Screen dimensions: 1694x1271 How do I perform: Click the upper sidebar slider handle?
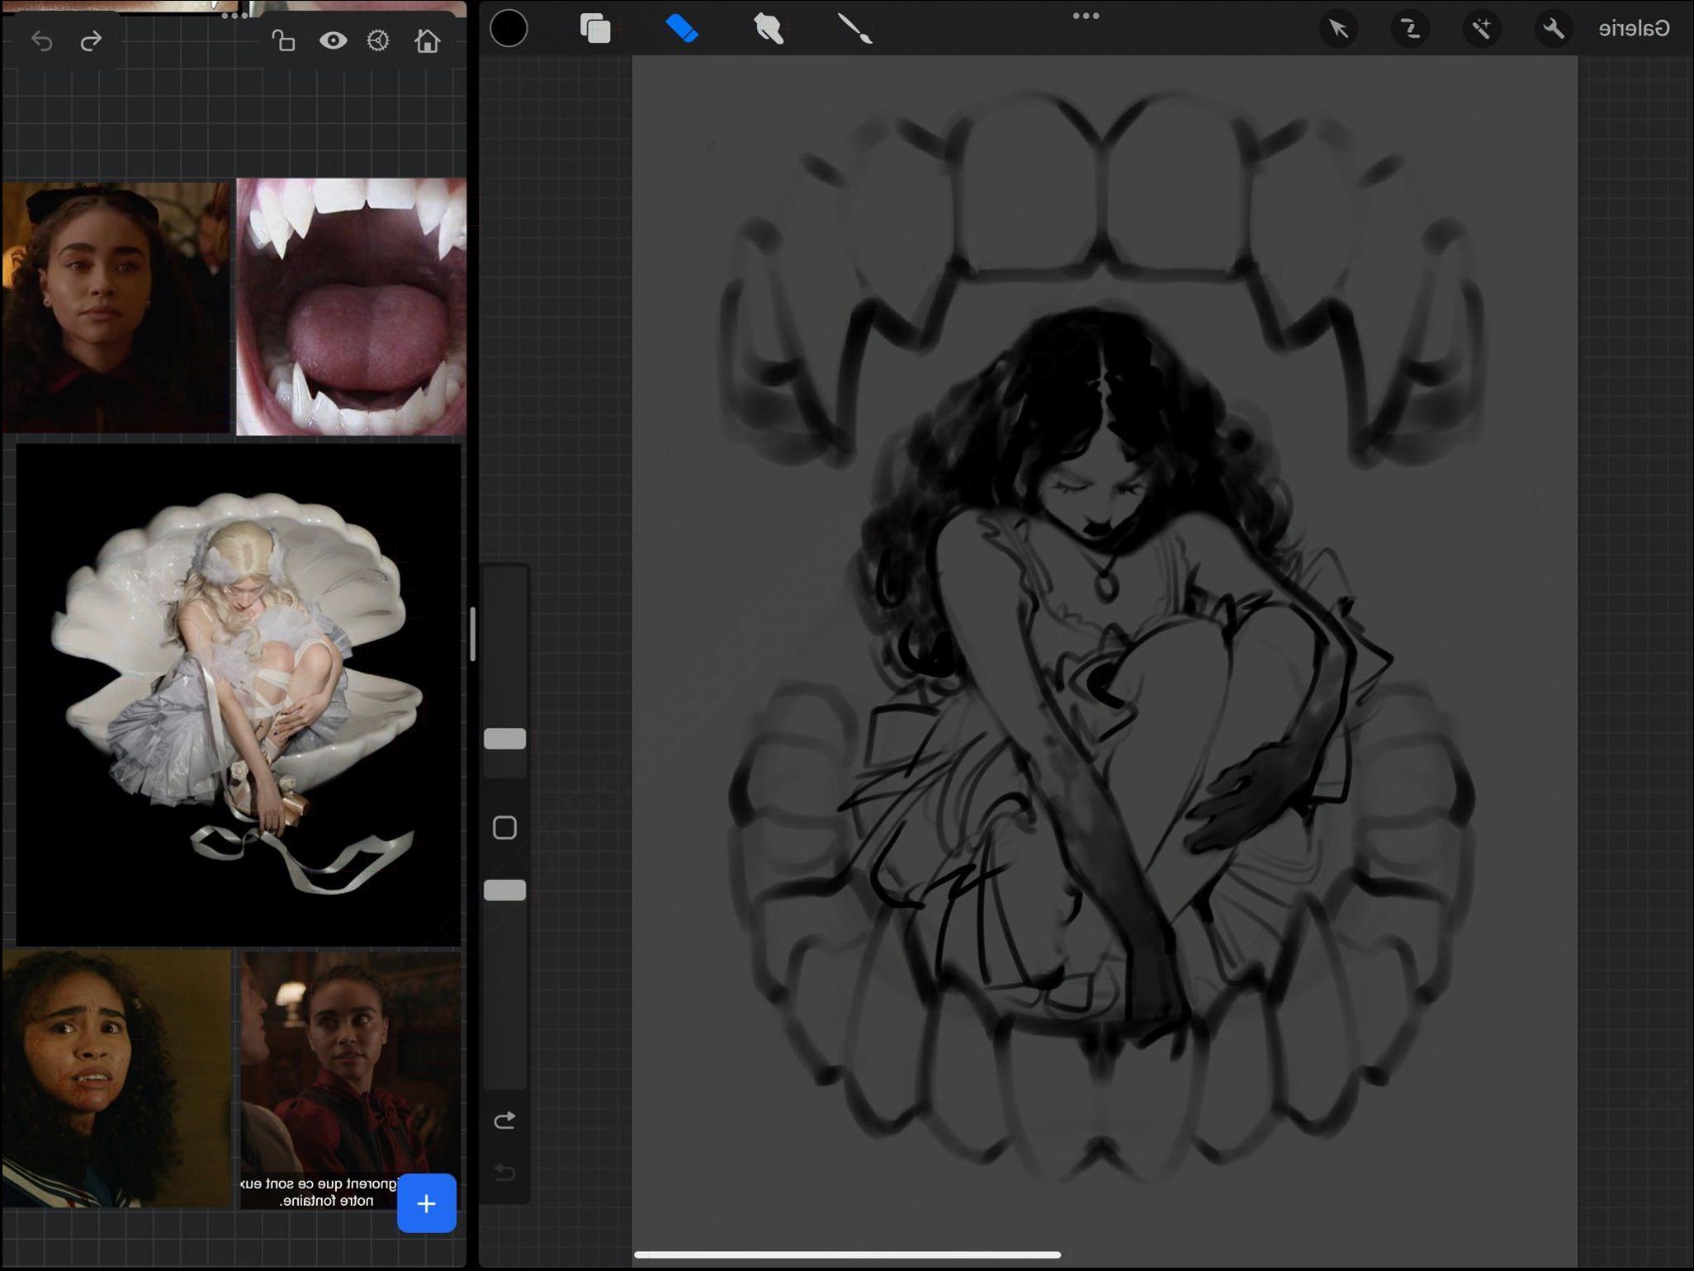(x=504, y=739)
